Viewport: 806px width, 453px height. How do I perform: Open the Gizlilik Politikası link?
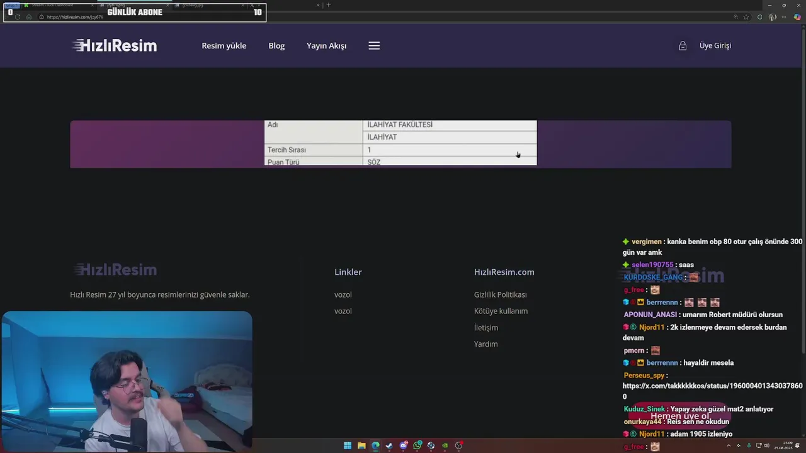[x=500, y=294]
